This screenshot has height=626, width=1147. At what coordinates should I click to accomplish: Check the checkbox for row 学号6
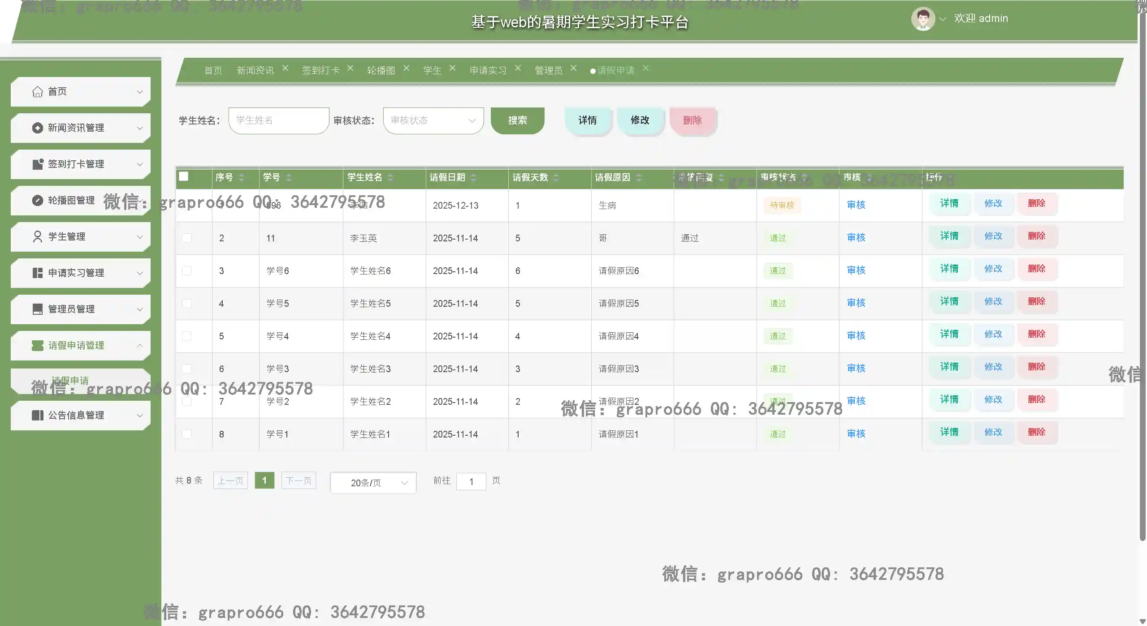186,270
